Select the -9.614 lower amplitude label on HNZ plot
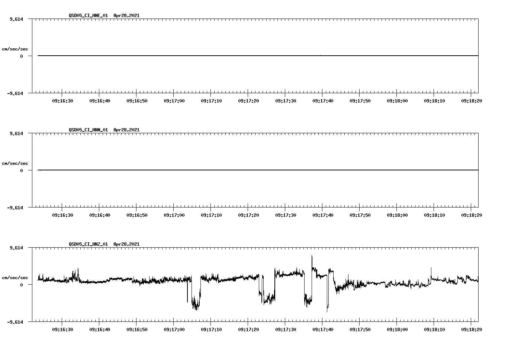The image size is (505, 343). [x=16, y=321]
